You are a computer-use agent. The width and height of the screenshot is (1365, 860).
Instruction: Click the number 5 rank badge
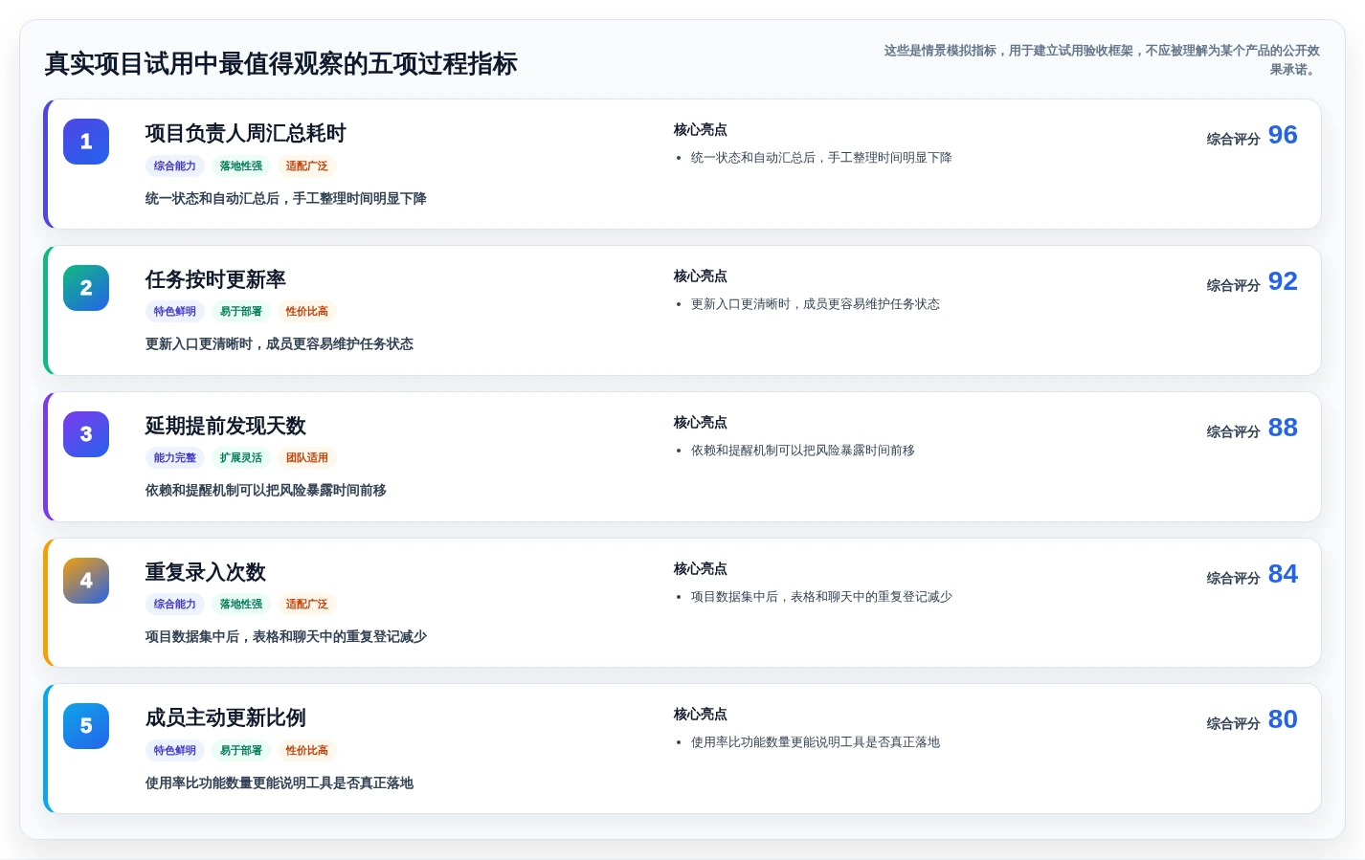tap(86, 726)
